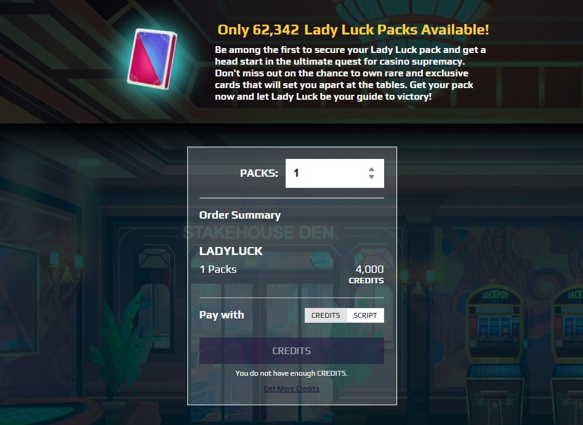Click the Stakehouse Den background sign
The image size is (583, 425).
pyautogui.click(x=260, y=233)
